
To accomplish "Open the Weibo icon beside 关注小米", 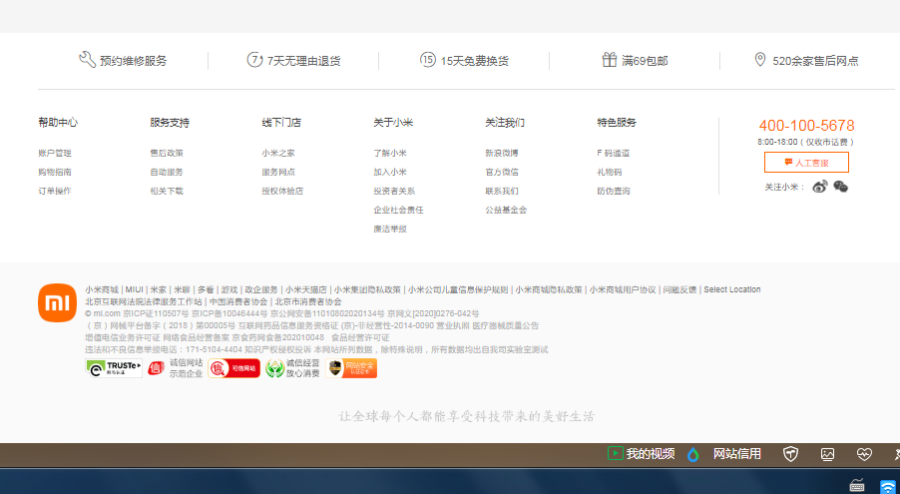I will tap(819, 187).
